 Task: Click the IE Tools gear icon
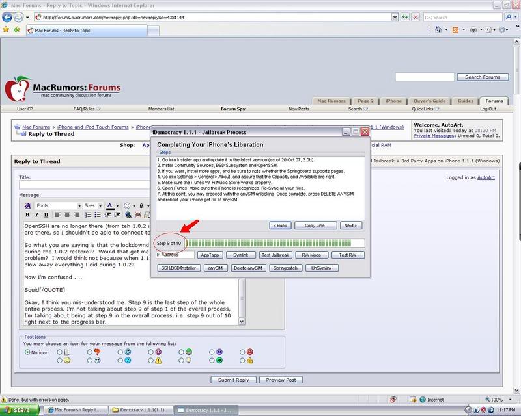tap(501, 30)
